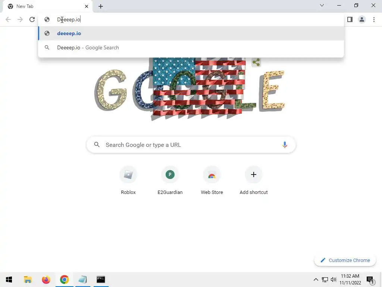Open the Web Store shortcut
The height and width of the screenshot is (287, 382).
[212, 180]
